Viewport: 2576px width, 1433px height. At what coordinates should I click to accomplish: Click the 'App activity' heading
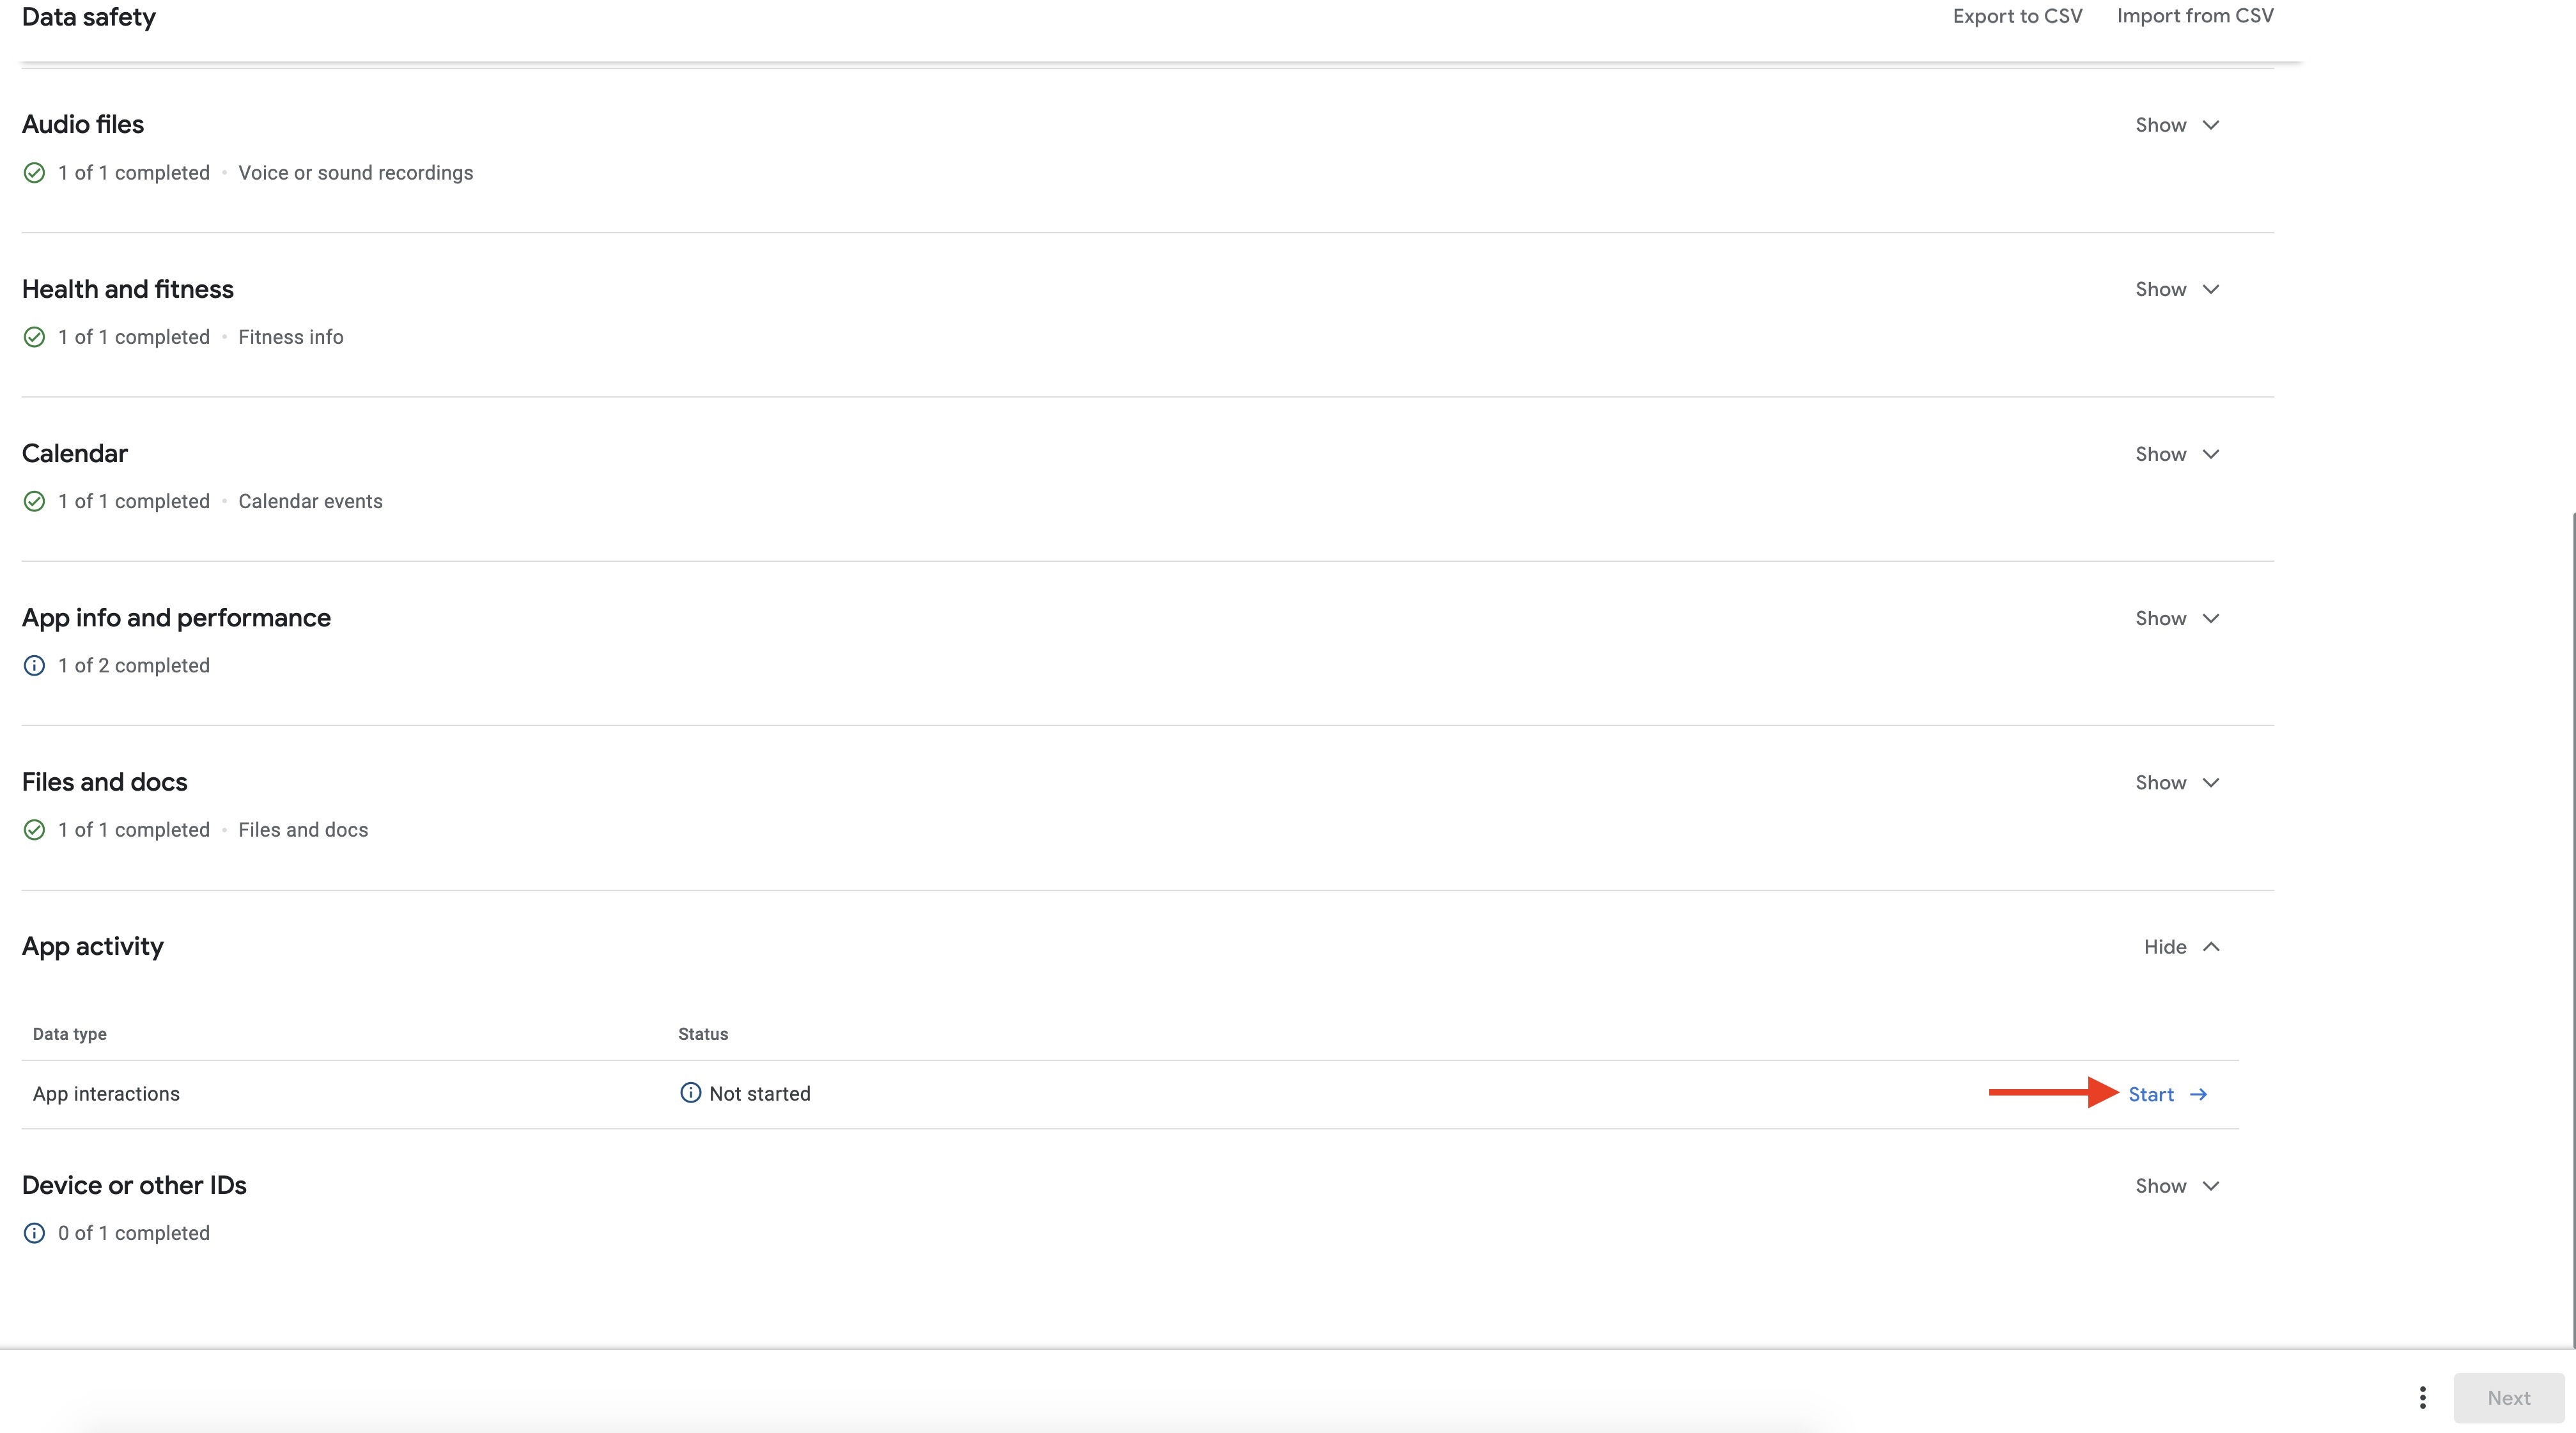pyautogui.click(x=93, y=946)
